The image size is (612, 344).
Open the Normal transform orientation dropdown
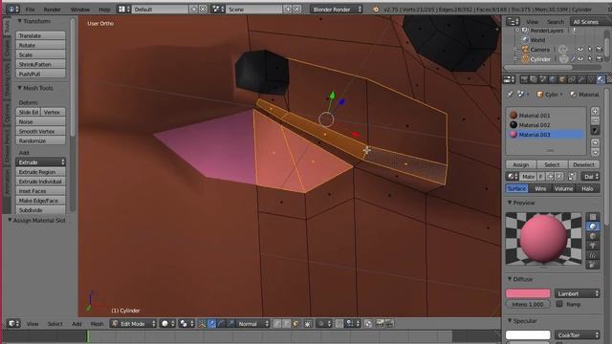(252, 324)
